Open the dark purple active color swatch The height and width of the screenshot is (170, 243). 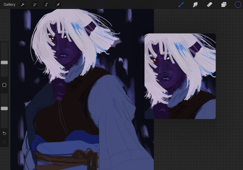point(238,5)
